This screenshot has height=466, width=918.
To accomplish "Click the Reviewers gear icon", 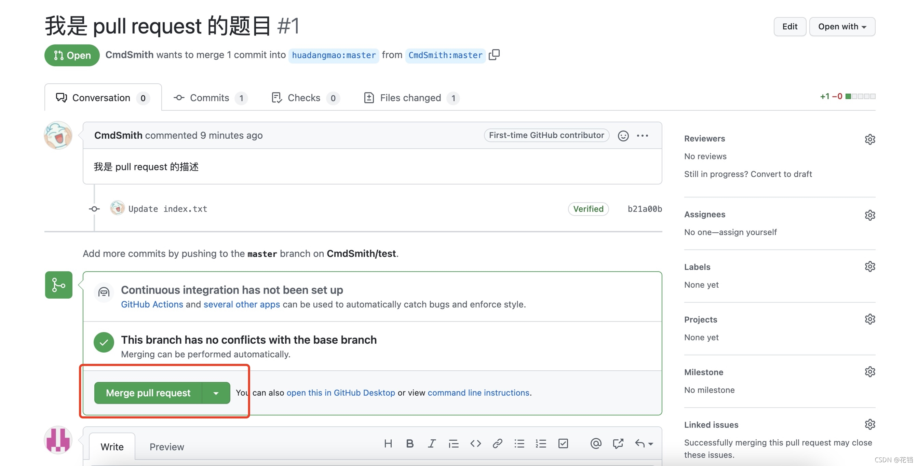I will pyautogui.click(x=869, y=139).
